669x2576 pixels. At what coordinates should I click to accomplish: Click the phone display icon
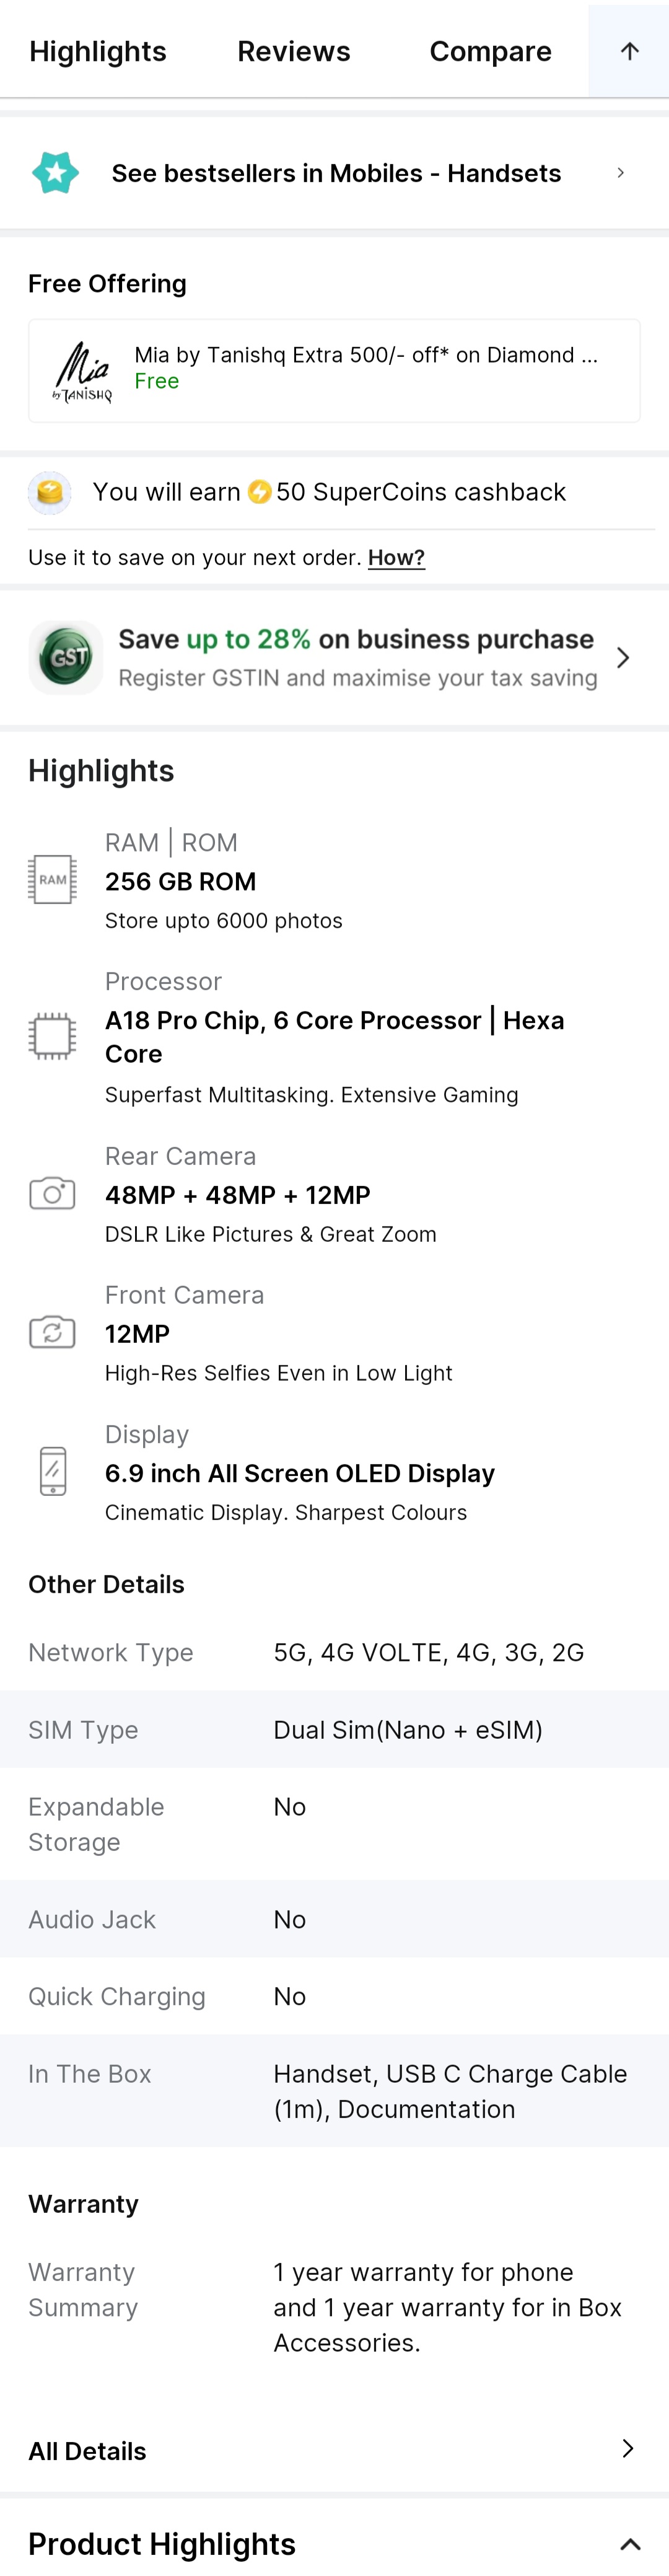[x=53, y=1471]
